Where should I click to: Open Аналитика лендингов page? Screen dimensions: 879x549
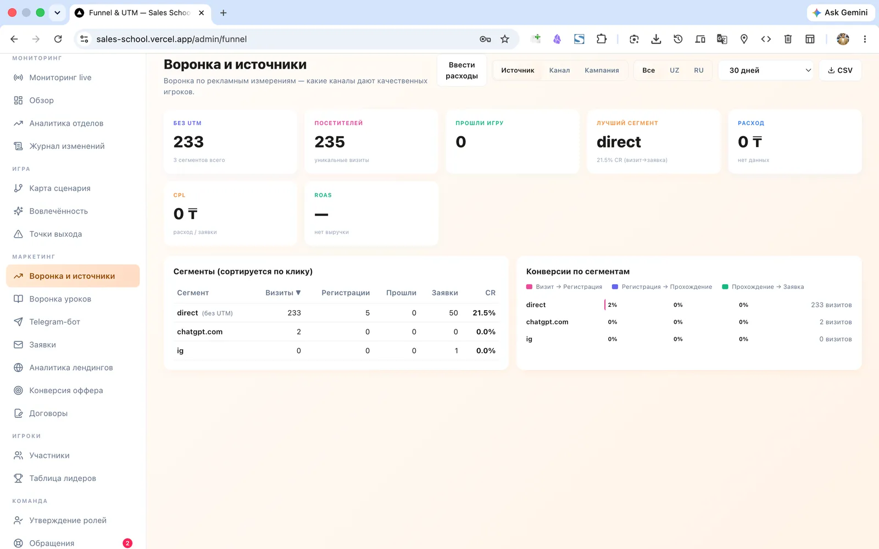pyautogui.click(x=73, y=368)
